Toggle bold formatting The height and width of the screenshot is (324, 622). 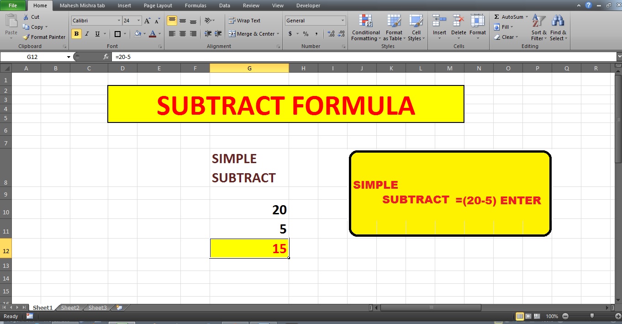(x=76, y=34)
